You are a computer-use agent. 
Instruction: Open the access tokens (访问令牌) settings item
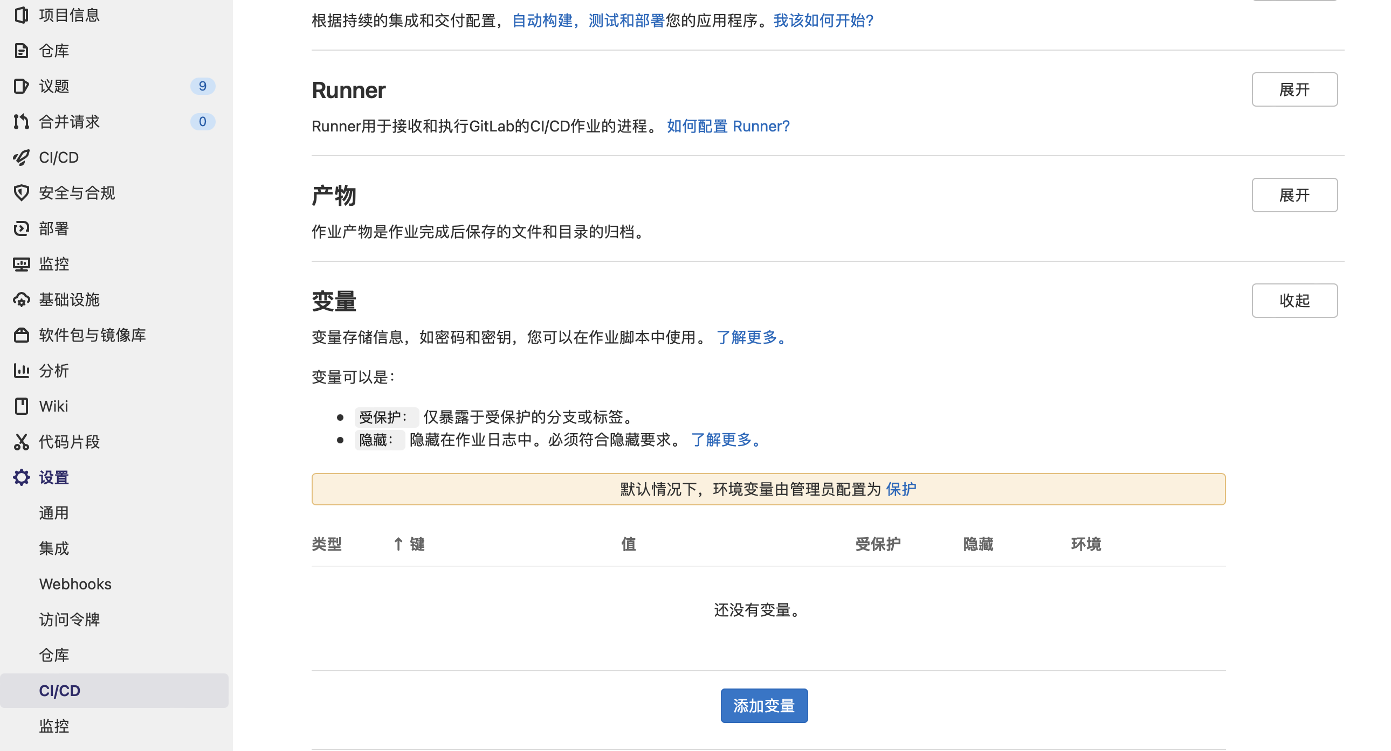(69, 620)
